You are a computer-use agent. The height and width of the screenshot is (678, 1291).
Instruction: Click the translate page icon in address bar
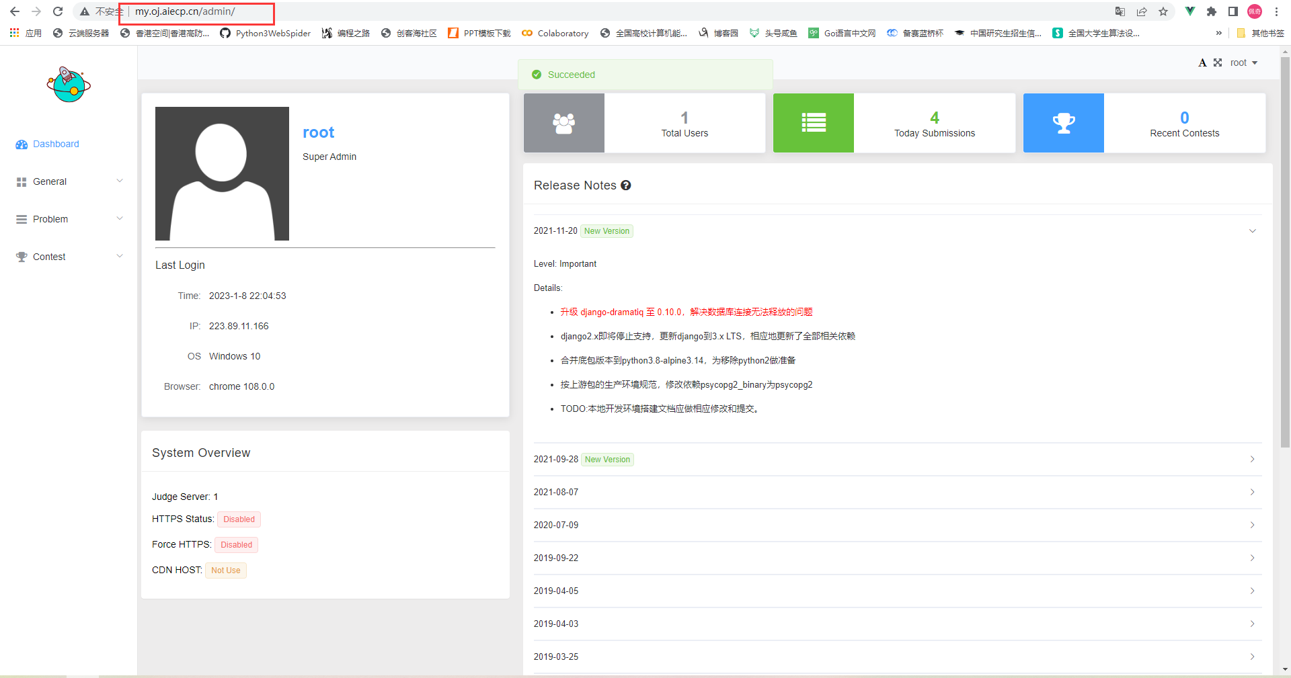coord(1120,11)
